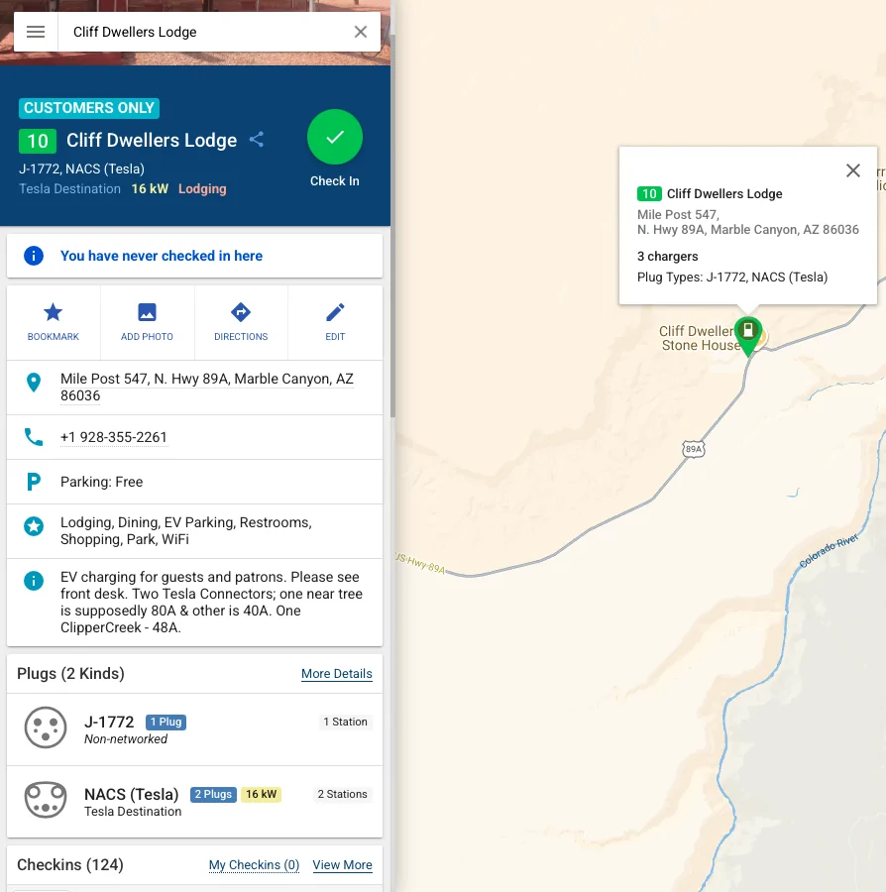The height and width of the screenshot is (892, 886).
Task: Open More Details for plugs
Action: pos(337,674)
